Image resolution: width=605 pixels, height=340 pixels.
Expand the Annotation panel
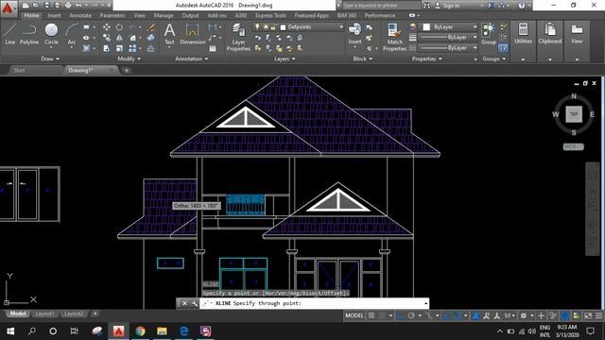192,59
